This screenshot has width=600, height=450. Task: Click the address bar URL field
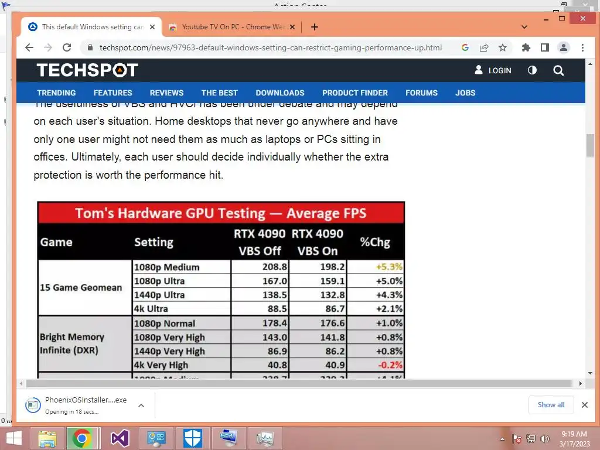tap(271, 47)
